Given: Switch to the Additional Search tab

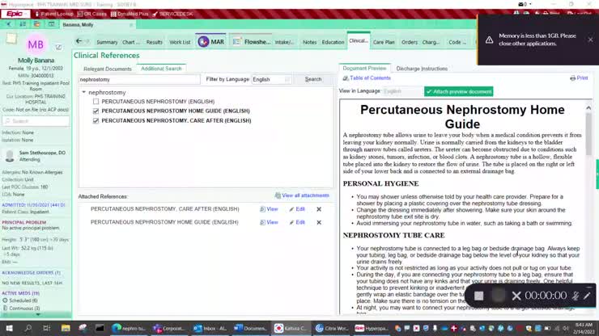Looking at the screenshot, I should click(x=161, y=69).
